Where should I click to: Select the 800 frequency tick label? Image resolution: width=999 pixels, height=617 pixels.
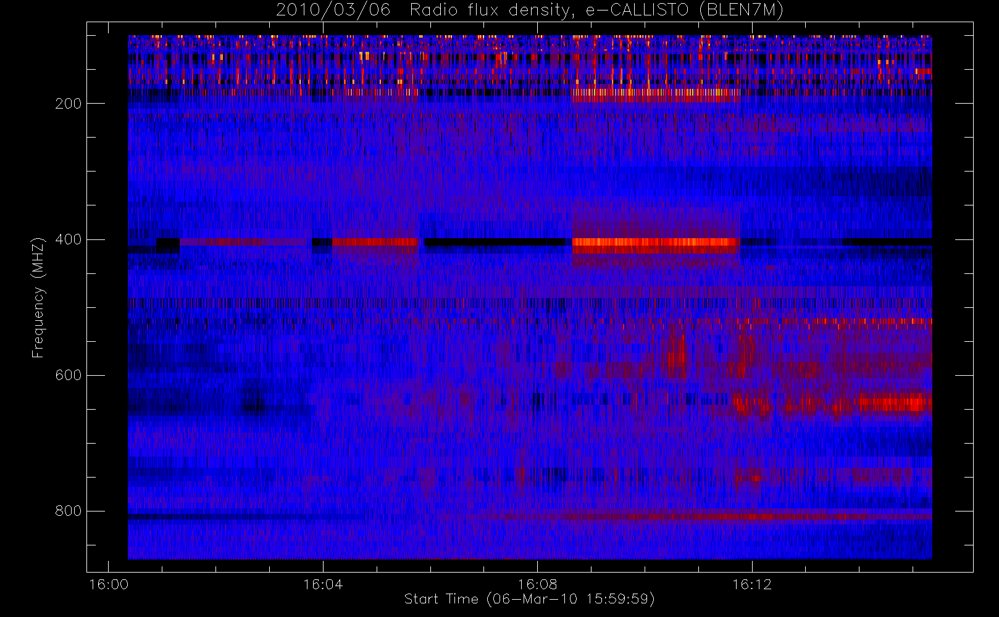point(68,511)
